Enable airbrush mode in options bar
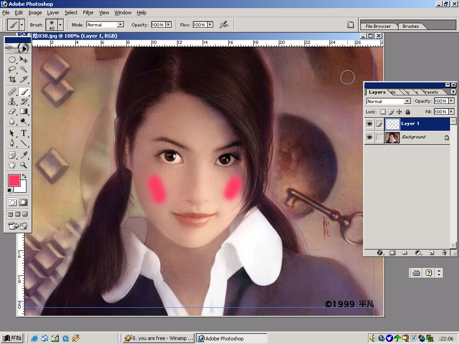Viewport: 459px width, 344px height. click(224, 25)
